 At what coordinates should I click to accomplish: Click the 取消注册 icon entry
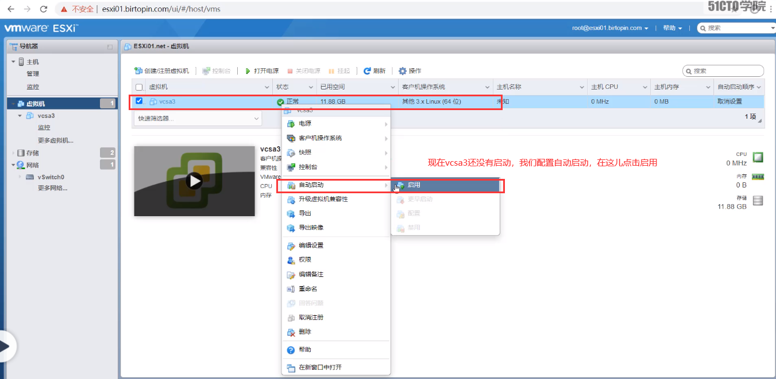[291, 318]
